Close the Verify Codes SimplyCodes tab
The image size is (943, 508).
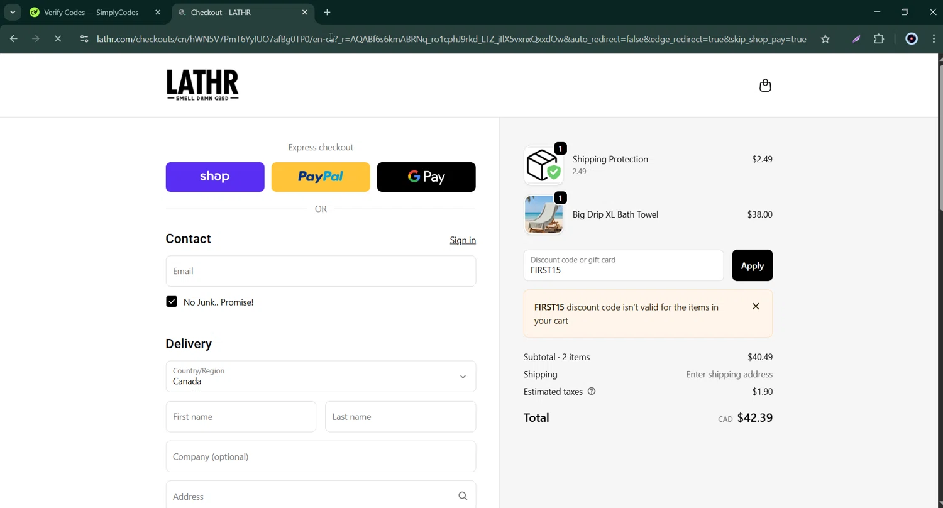(x=158, y=12)
